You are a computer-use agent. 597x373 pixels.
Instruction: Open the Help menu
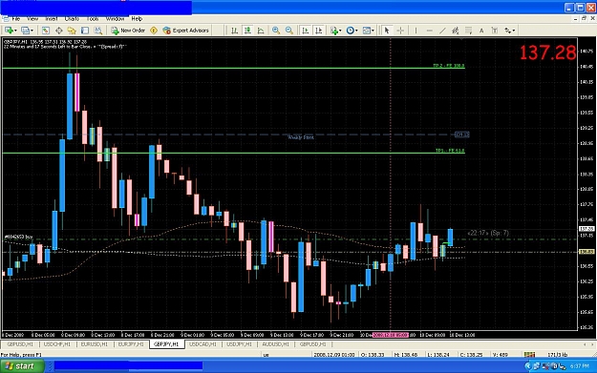point(137,18)
